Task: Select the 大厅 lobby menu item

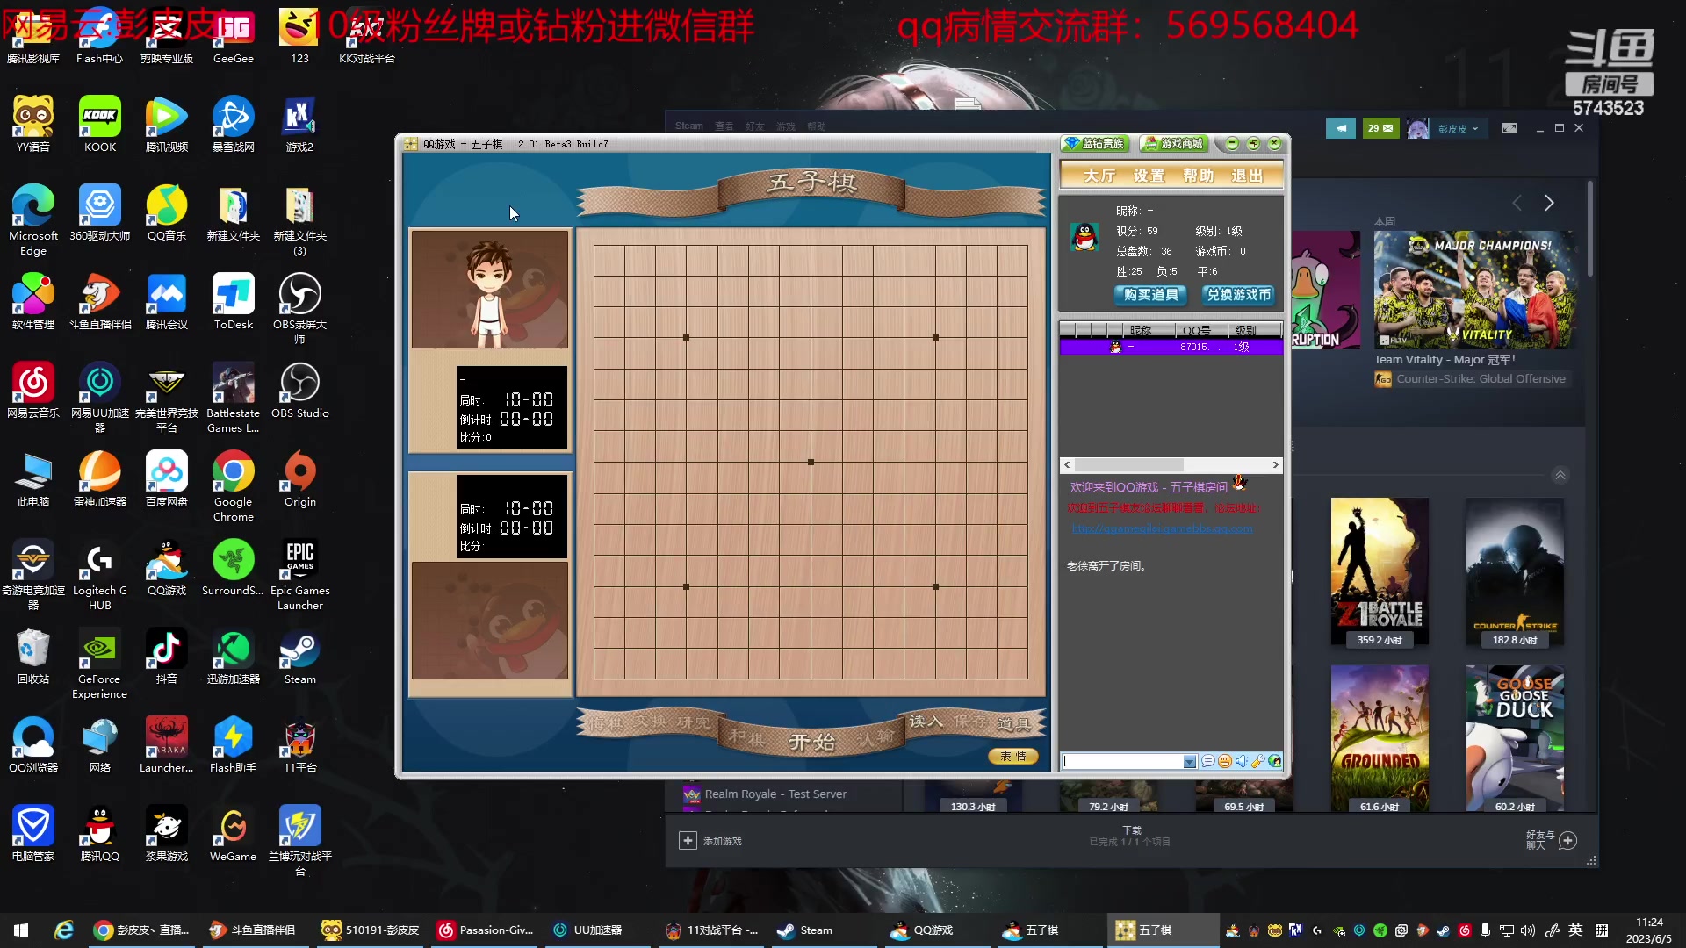Action: coord(1099,176)
